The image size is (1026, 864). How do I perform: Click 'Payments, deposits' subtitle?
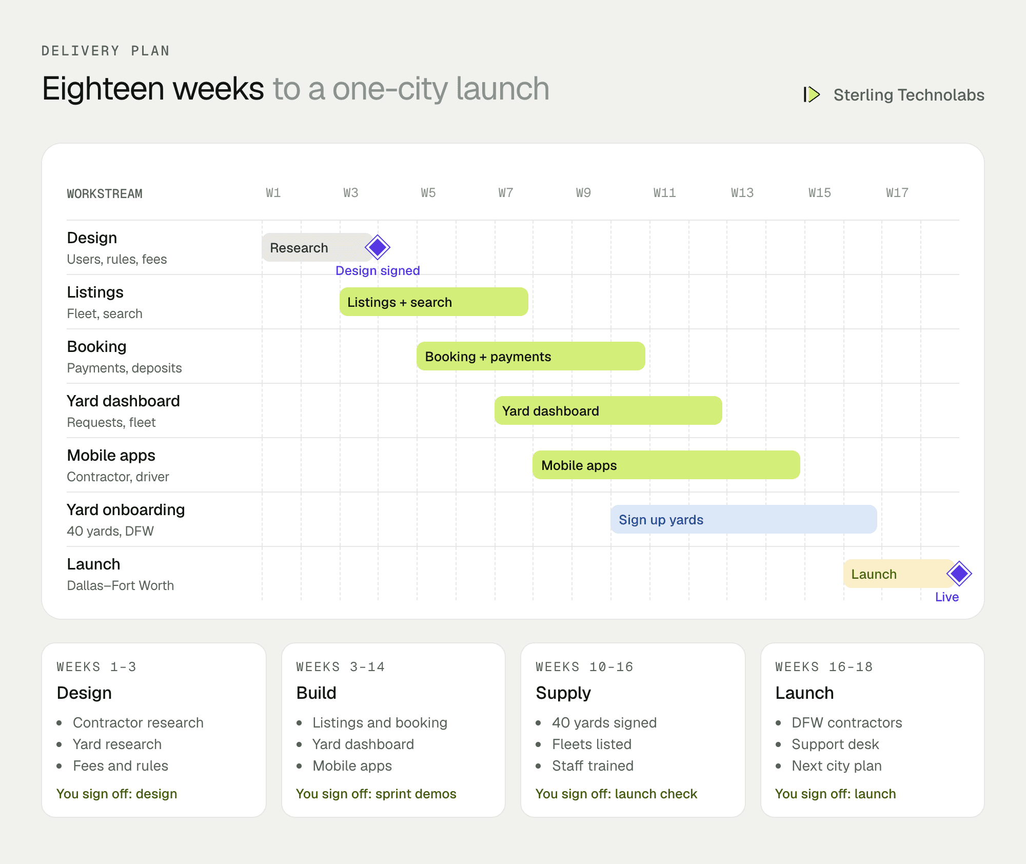point(124,368)
